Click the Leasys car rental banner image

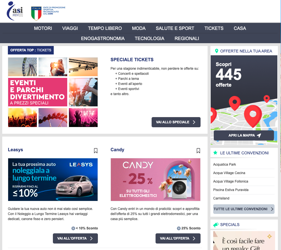click(x=53, y=179)
